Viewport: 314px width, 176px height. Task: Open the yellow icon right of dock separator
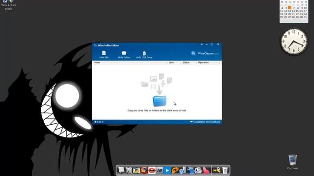tap(217, 170)
